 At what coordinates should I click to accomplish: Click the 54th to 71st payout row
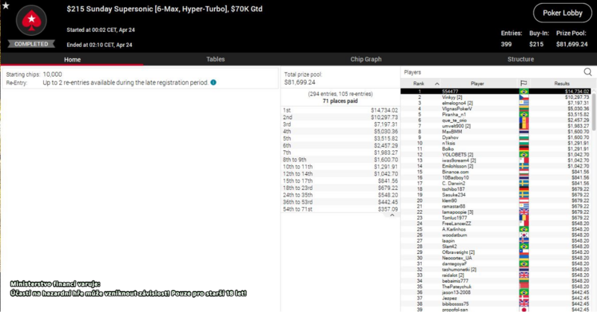(x=340, y=209)
